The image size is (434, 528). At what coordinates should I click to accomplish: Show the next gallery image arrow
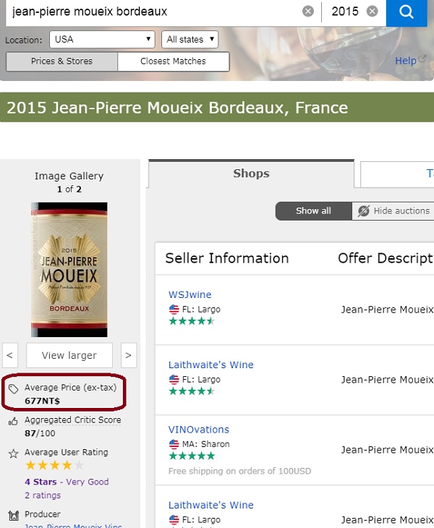tap(128, 355)
